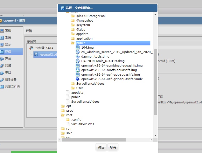Screen dimensions: 202x153
Task: Open 声音 settings section
Action: (x=11, y=58)
